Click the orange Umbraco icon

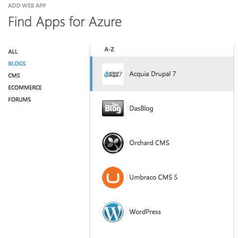[113, 177]
